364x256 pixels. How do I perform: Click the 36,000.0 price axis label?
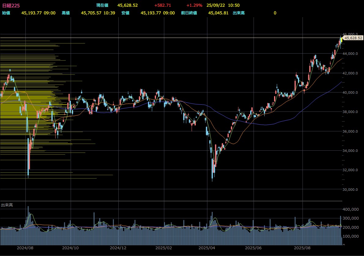(x=350, y=131)
